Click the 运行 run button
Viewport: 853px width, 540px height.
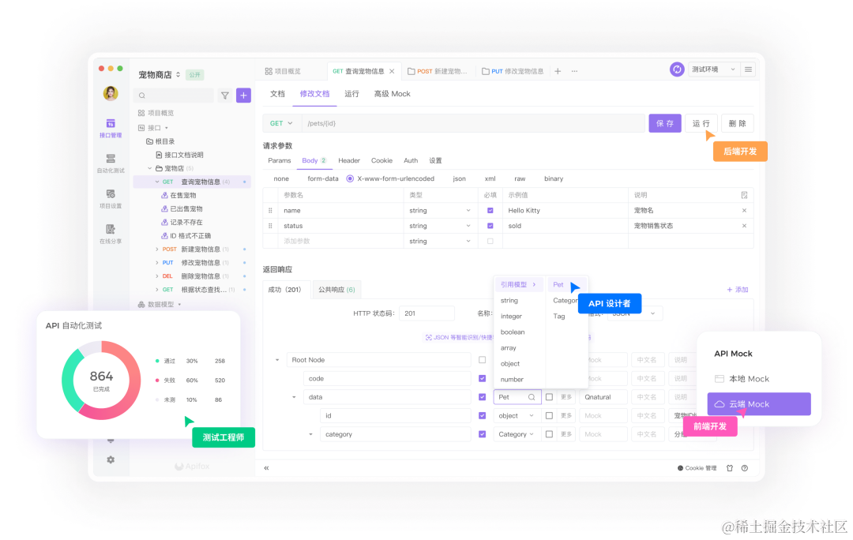tap(701, 123)
